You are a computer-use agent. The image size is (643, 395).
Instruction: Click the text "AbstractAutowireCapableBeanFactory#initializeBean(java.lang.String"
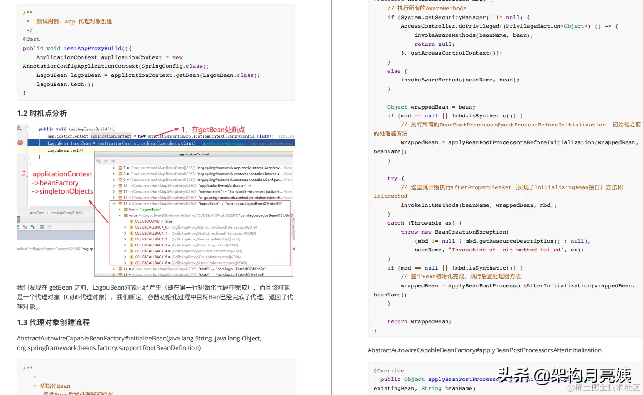(115, 338)
